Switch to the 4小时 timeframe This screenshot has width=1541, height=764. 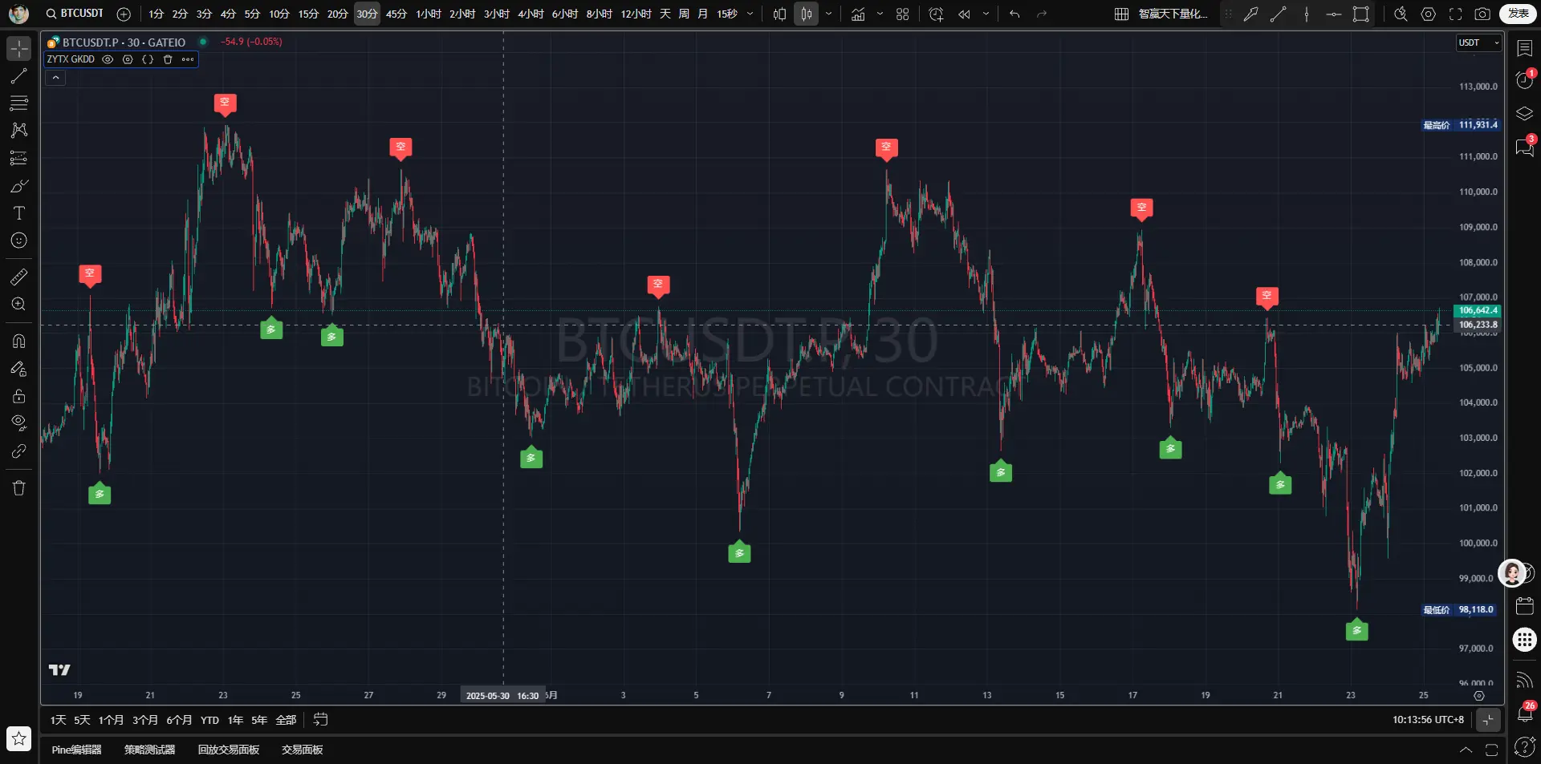pyautogui.click(x=531, y=14)
